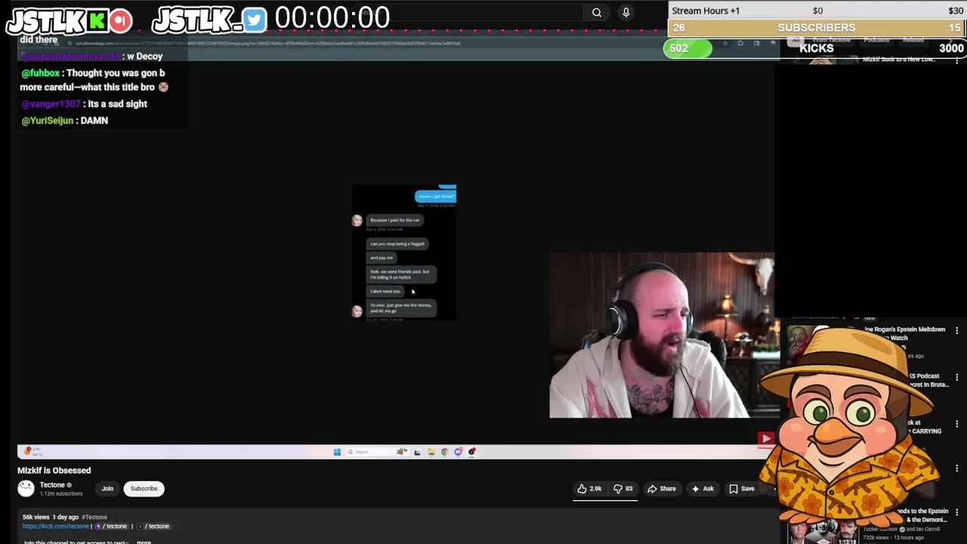Subscribe to the Tectone channel

point(144,489)
